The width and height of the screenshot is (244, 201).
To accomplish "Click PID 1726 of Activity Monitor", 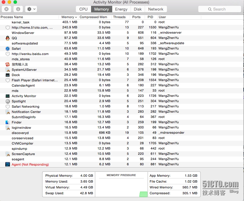I will pyautogui.click(x=153, y=96).
